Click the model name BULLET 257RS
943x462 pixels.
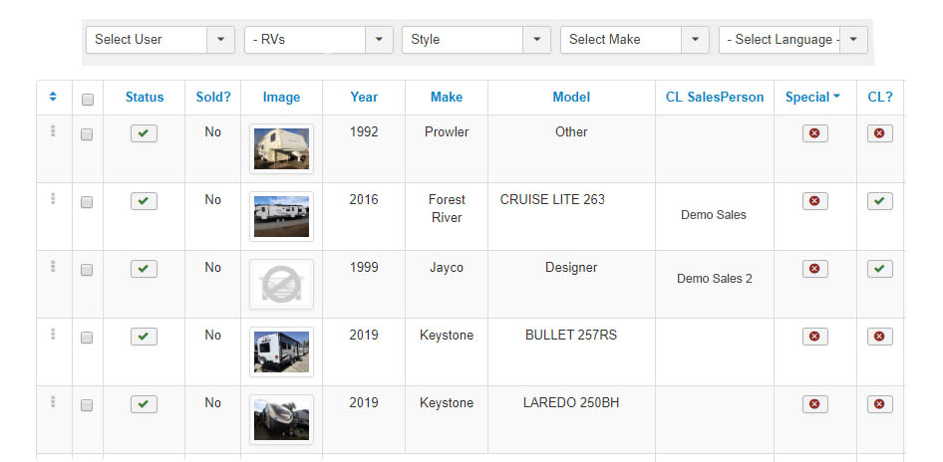coord(571,336)
